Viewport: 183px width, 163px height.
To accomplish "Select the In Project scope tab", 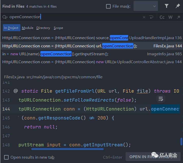I will pos(12,28).
